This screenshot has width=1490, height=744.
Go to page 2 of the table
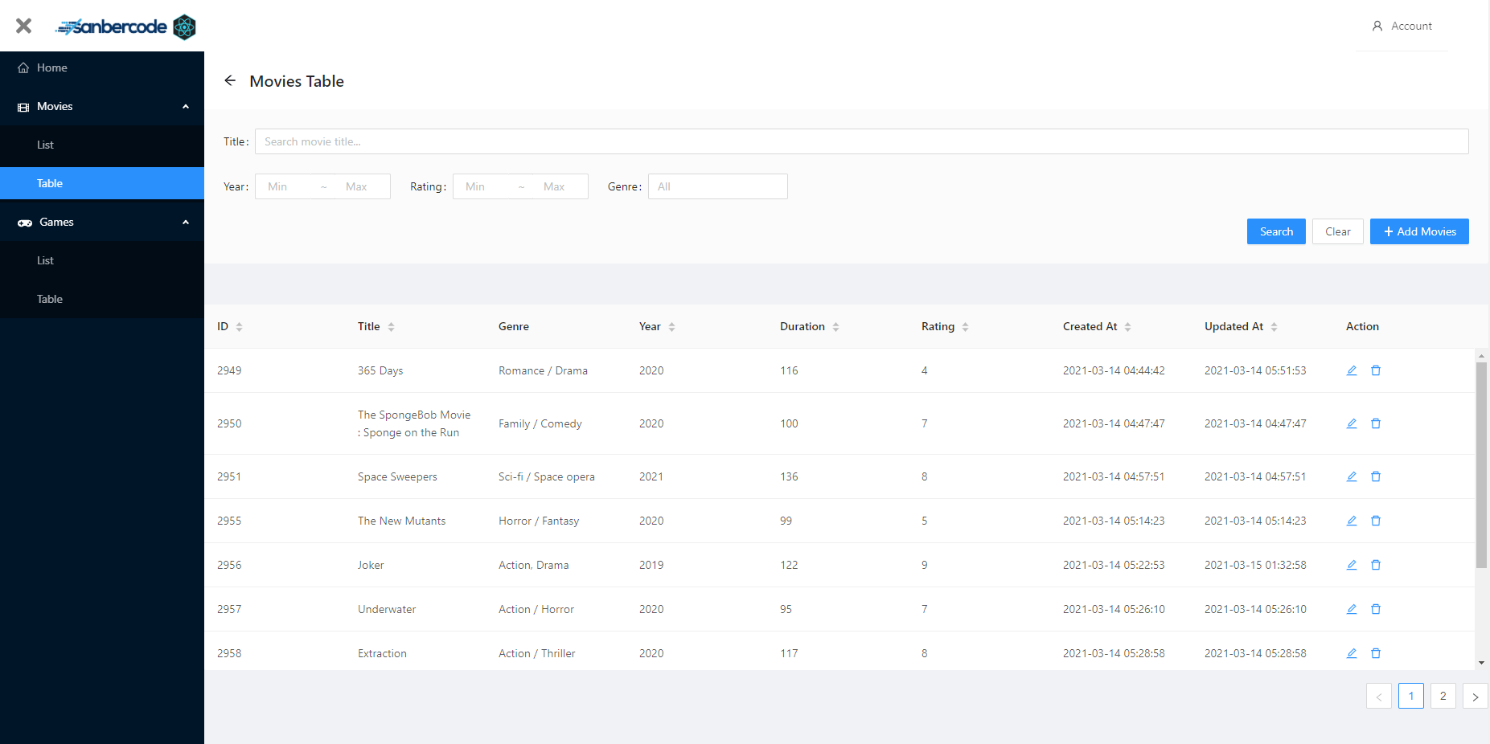1443,696
